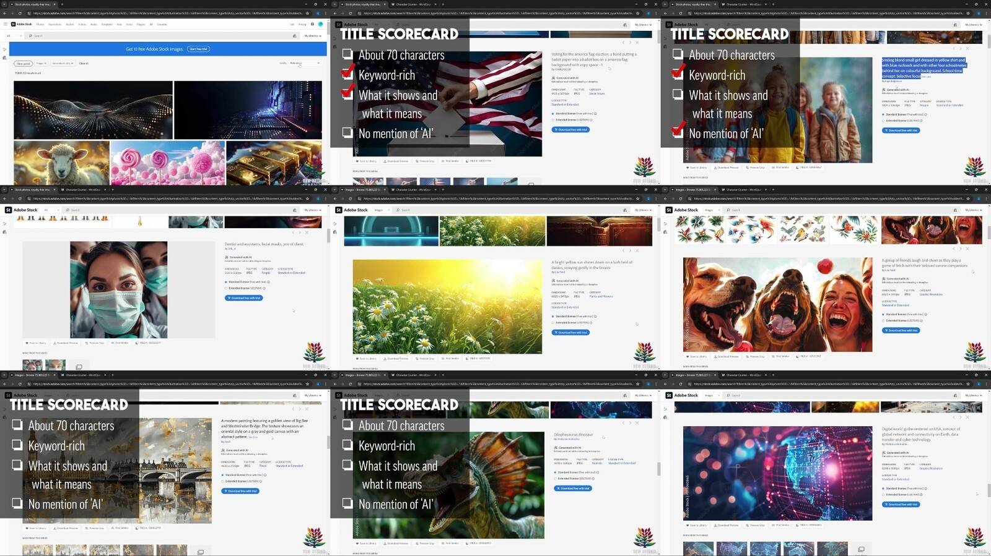Open Templates in the search results page navigation
This screenshot has height=556, width=991.
107,24
